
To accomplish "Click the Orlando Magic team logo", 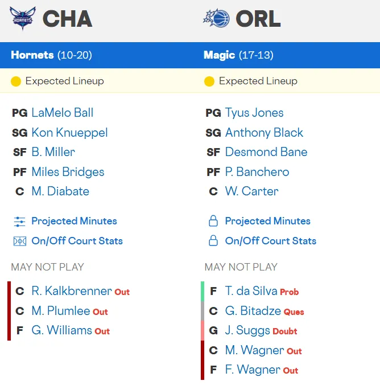I will pos(216,18).
